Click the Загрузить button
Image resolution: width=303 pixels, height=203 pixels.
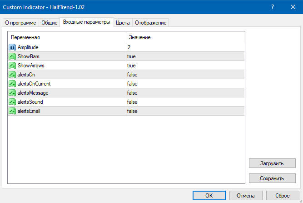[272, 163]
